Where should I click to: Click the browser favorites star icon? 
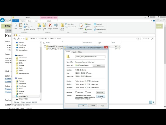[161, 20]
